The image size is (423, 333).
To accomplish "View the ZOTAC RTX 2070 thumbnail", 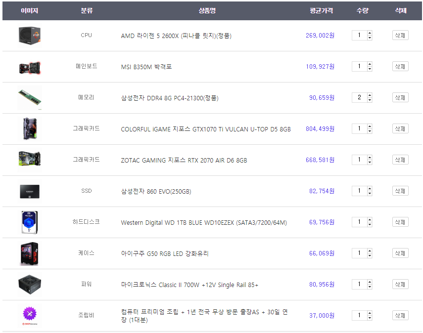I will click(x=30, y=160).
